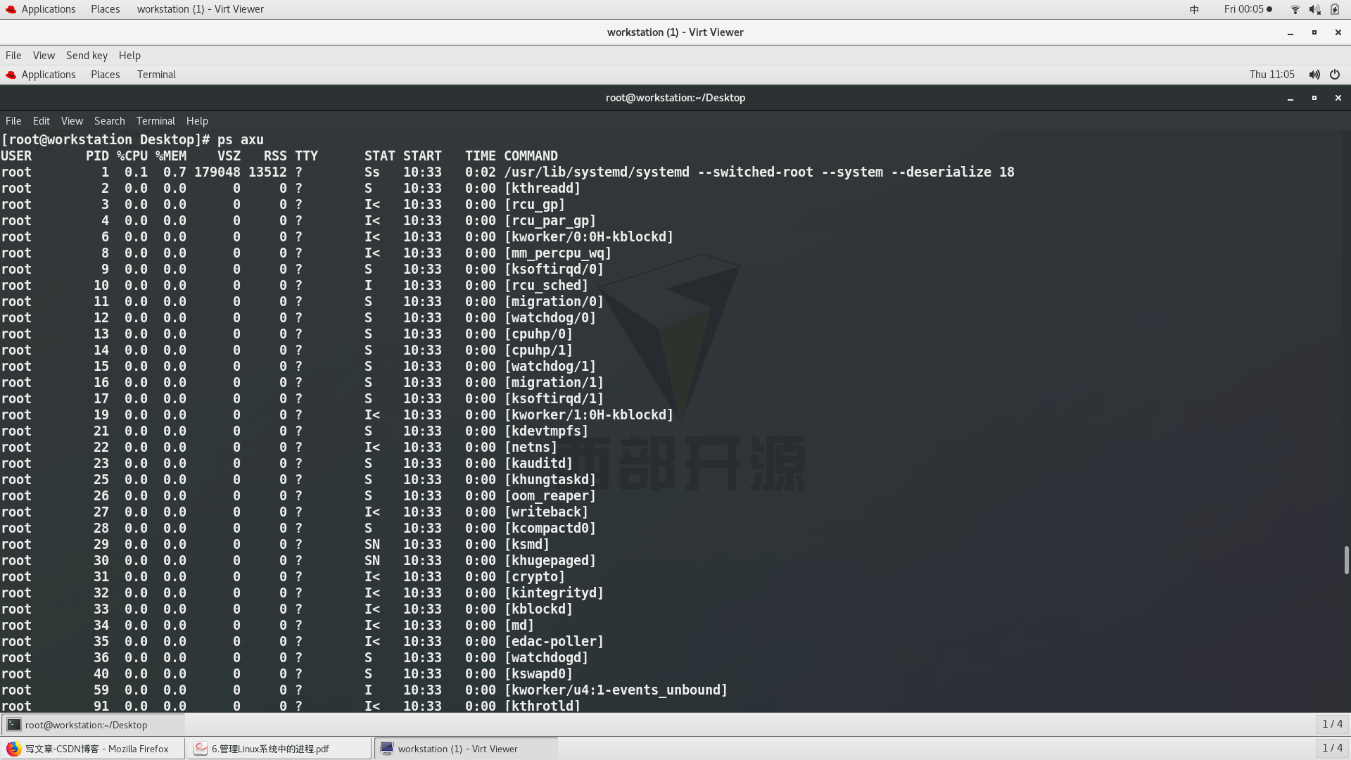Image resolution: width=1351 pixels, height=760 pixels.
Task: Open Virt Viewer View menu
Action: (x=44, y=56)
